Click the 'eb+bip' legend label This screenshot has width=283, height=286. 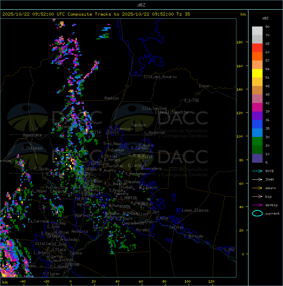[271, 205]
